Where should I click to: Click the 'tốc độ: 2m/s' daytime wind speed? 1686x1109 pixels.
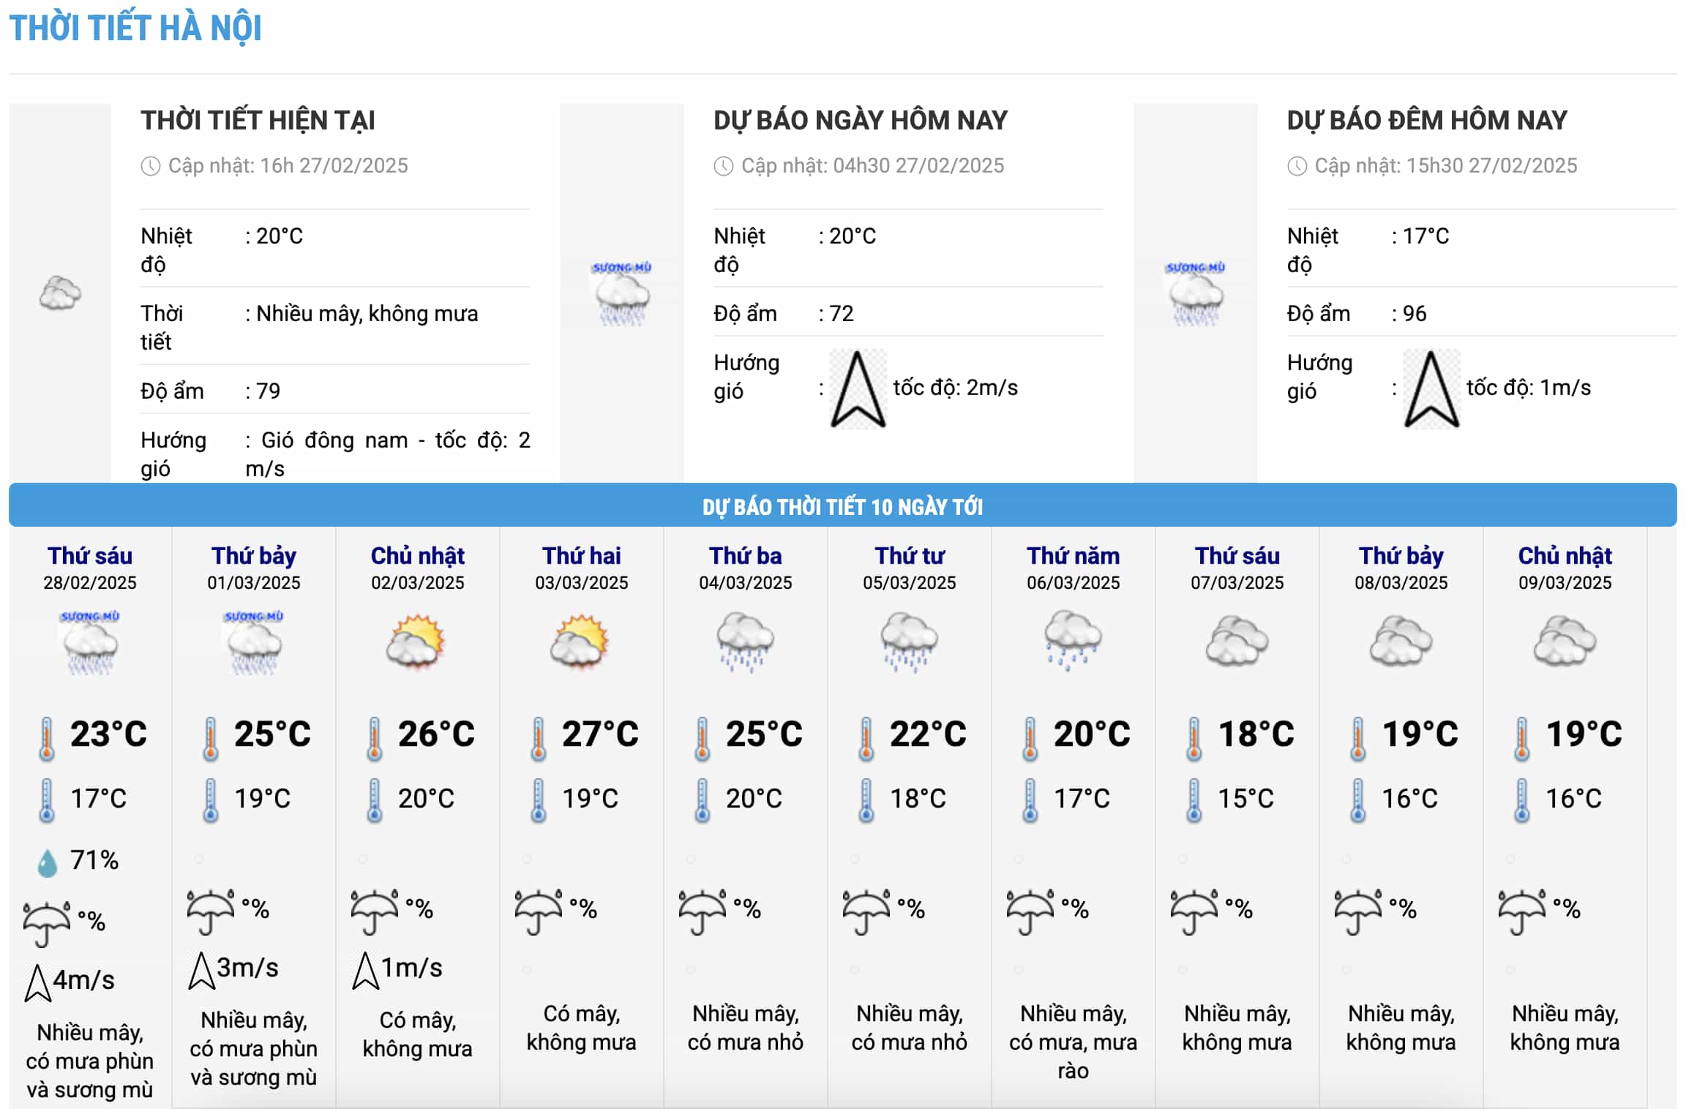(955, 388)
